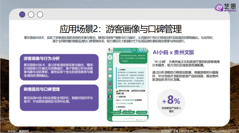Click the chat message input field
239x133 pixels.
pos(130,119)
